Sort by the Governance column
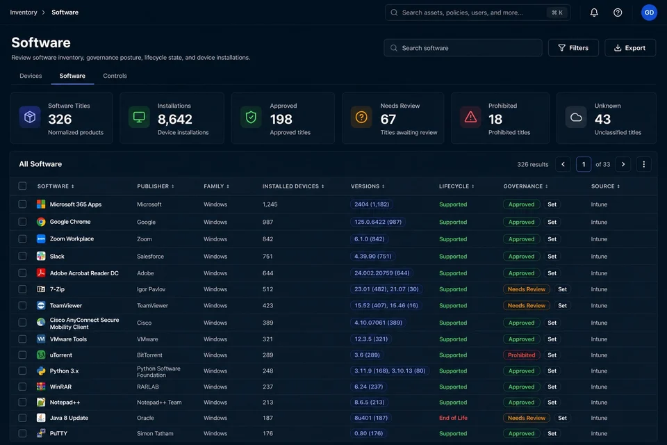Screen dimensions: 667x445 tap(525, 186)
